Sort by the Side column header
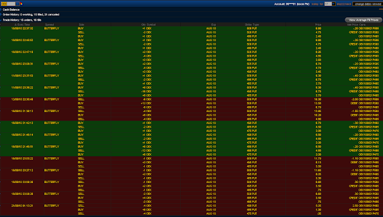The height and width of the screenshot is (217, 383). coord(81,24)
